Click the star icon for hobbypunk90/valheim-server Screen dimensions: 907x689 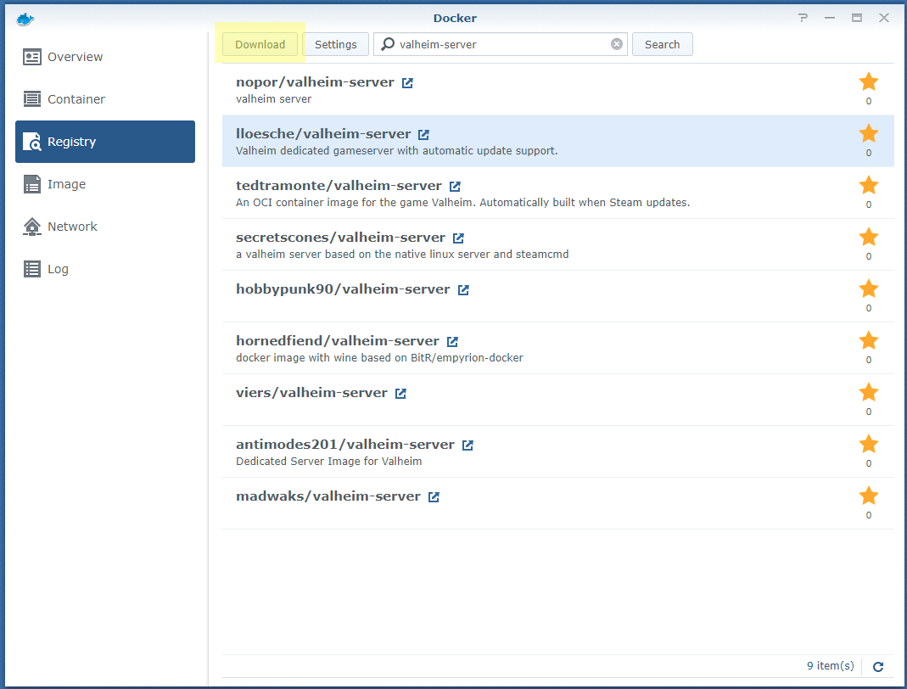[868, 288]
